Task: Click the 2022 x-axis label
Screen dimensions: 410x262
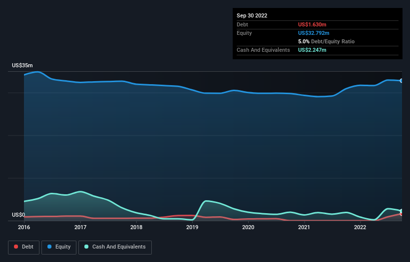Action: pyautogui.click(x=360, y=227)
